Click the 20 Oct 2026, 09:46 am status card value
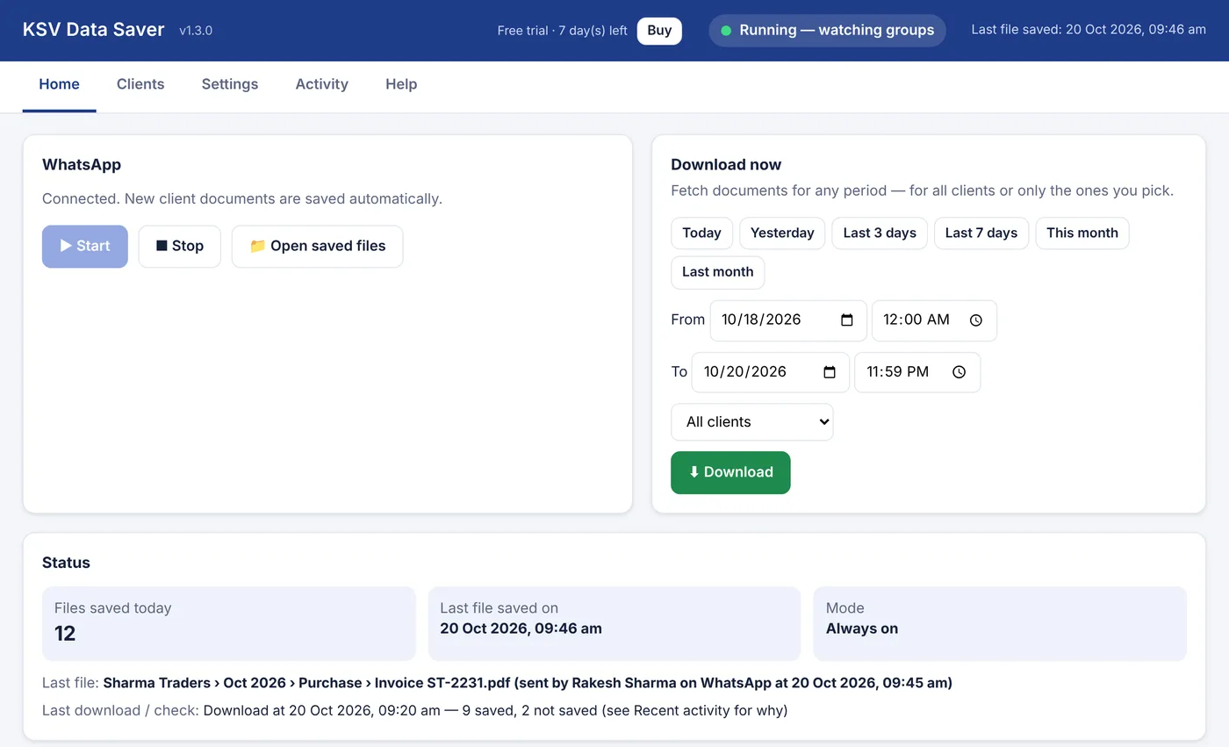 (521, 628)
